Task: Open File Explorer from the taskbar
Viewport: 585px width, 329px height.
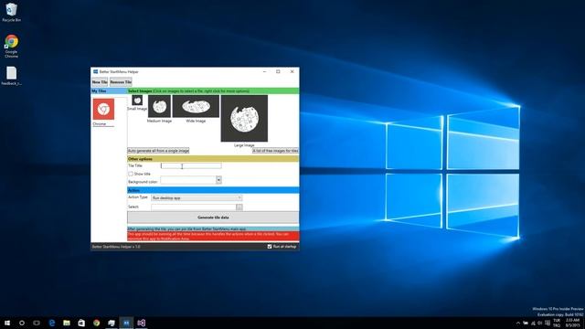Action: (67, 323)
